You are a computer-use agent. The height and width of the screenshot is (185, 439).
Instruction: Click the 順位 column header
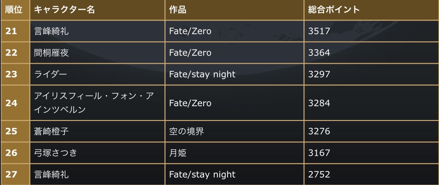coord(14,10)
